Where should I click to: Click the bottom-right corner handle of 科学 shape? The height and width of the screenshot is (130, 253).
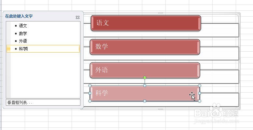click(x=200, y=101)
